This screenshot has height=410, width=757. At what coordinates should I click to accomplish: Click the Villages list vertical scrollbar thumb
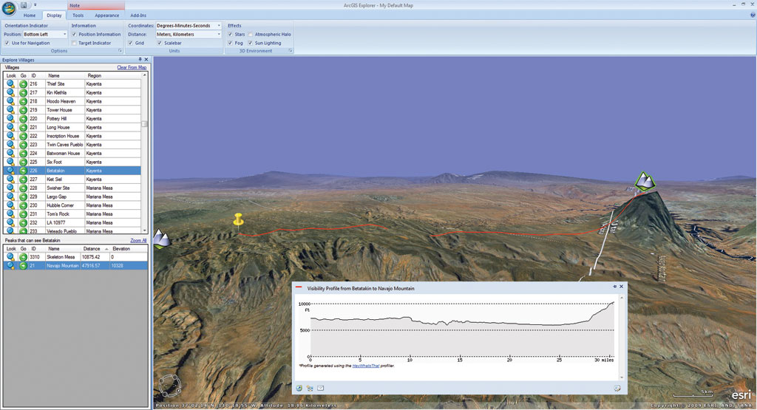point(145,124)
